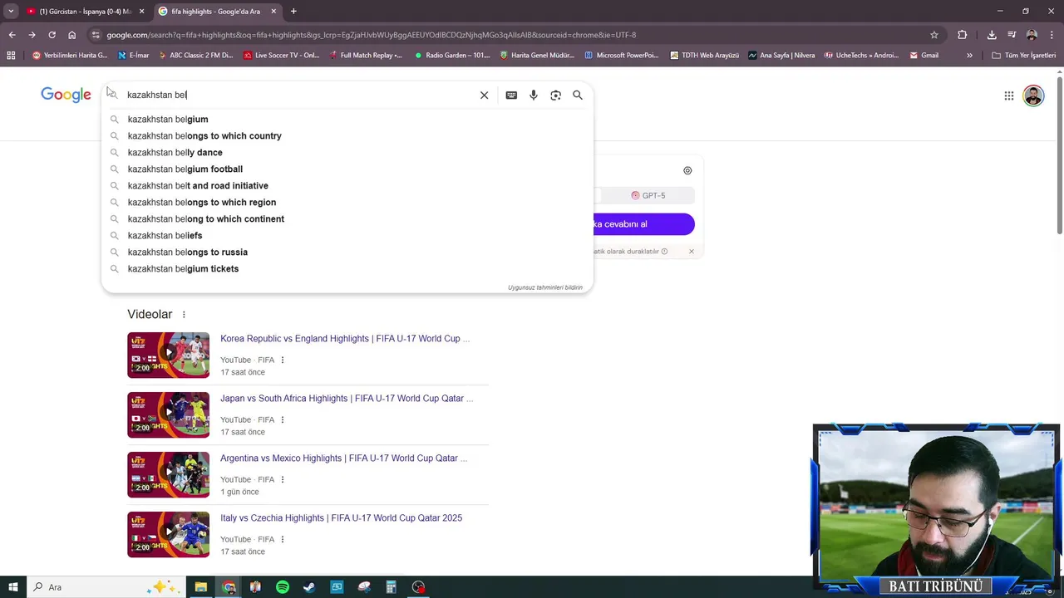1064x598 pixels.
Task: Open the Videolar section three-dot menu
Action: [184, 315]
